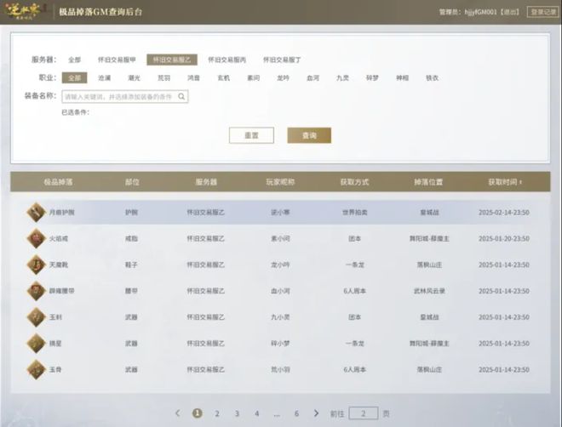This screenshot has width=562, height=427.
Task: Click 鞋子 slot cell
Action: pyautogui.click(x=131, y=265)
